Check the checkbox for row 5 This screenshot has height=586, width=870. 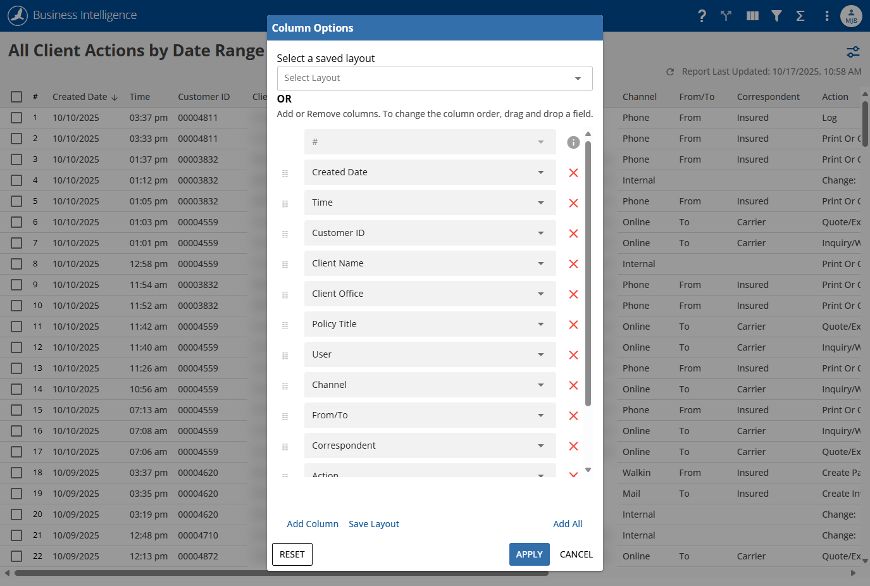click(x=16, y=201)
